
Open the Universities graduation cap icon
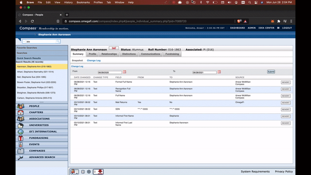coord(21,125)
